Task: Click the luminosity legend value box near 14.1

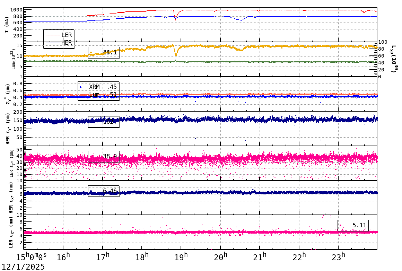Action: click(104, 53)
